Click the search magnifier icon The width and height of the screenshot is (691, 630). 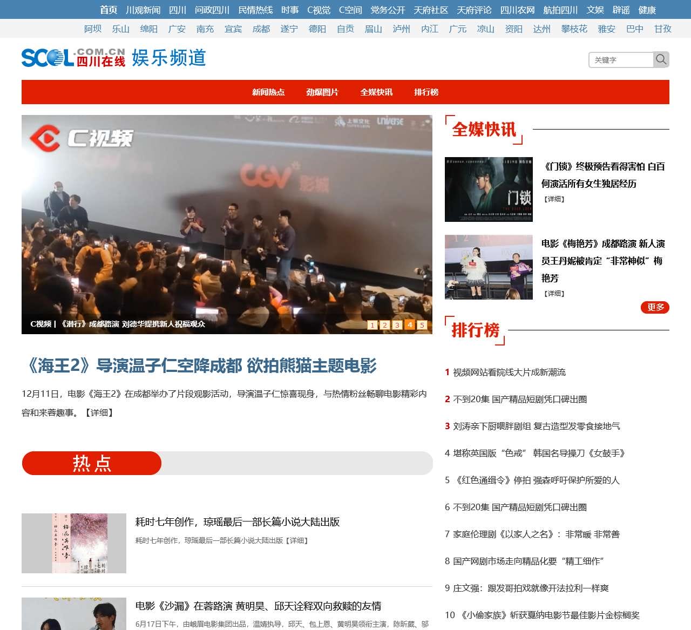click(661, 59)
